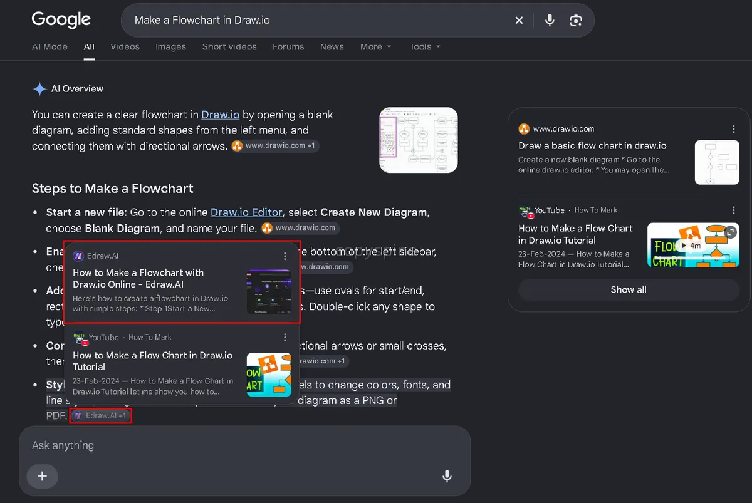
Task: Expand the More dropdown
Action: [375, 47]
